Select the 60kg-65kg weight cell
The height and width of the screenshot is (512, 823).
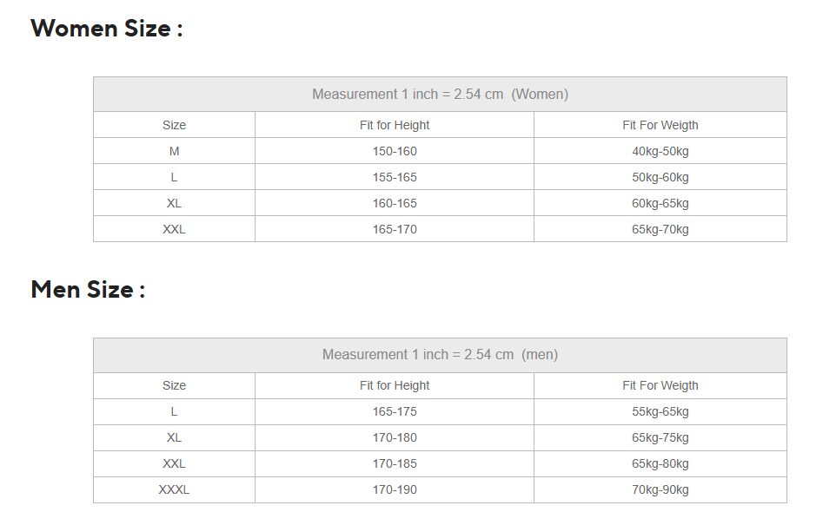(x=660, y=203)
